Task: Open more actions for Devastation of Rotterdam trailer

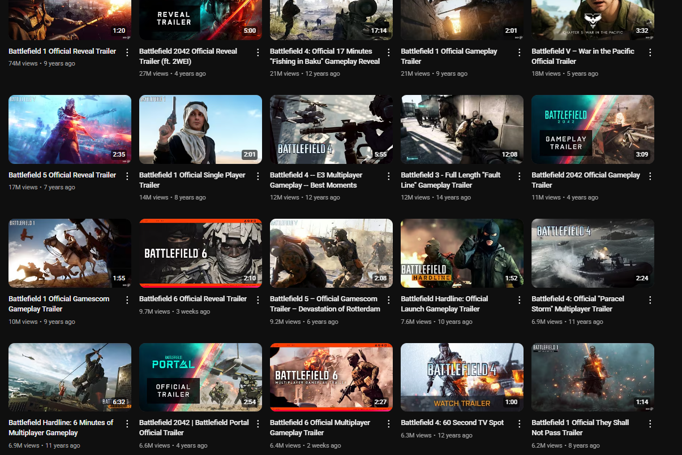Action: click(389, 300)
